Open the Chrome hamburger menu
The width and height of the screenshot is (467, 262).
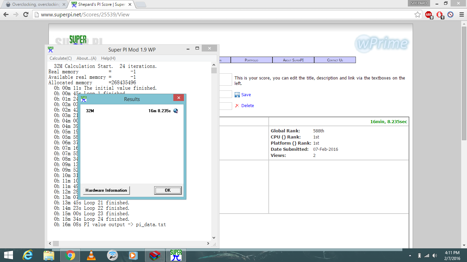tap(461, 15)
